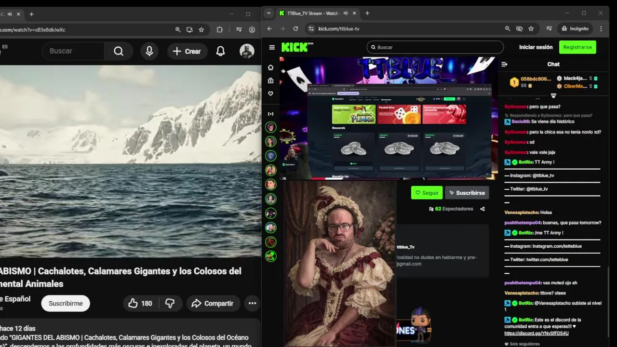Open profile icon in YouTube browser toolbar
The image size is (617, 347).
(x=252, y=29)
